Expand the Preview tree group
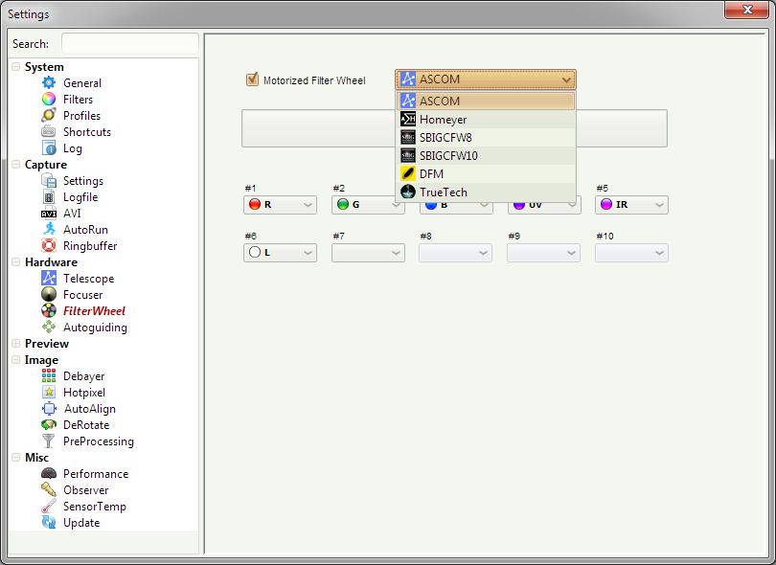This screenshot has width=776, height=565. tap(16, 343)
